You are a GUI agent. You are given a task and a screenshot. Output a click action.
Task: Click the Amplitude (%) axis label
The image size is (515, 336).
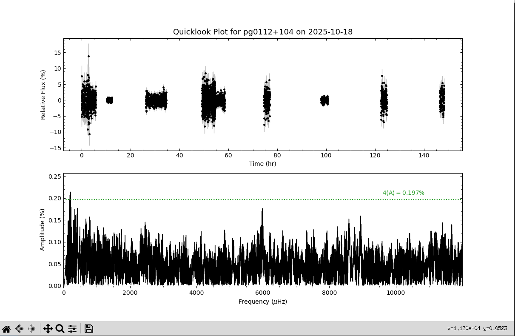pos(43,230)
